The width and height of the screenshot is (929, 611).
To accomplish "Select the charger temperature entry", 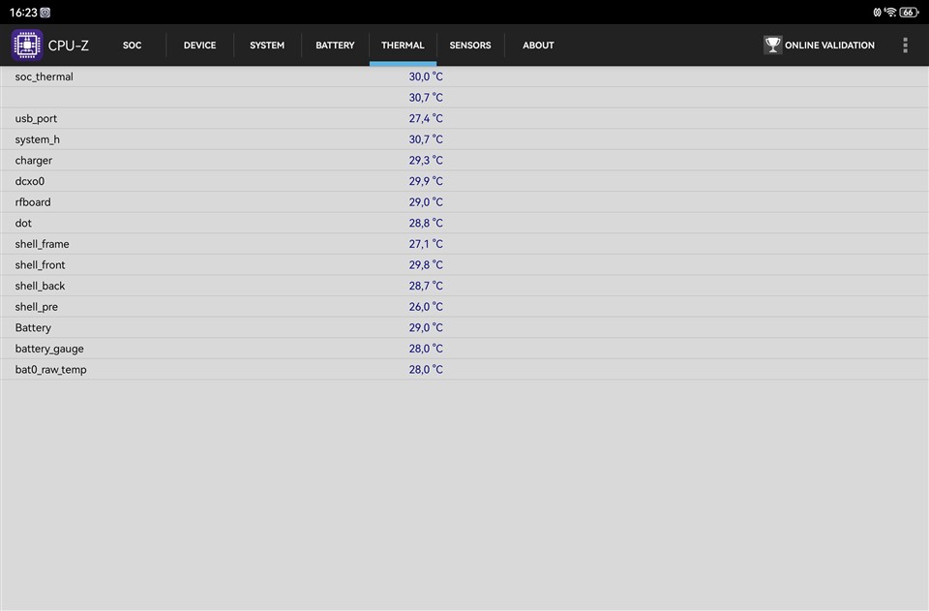I will [464, 161].
